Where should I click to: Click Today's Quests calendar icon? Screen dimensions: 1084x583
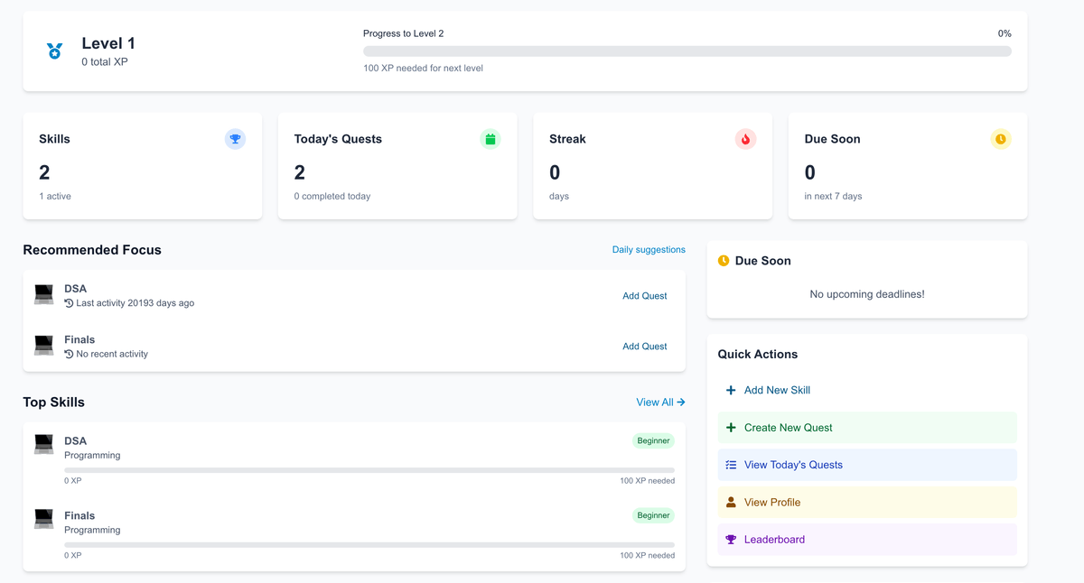[491, 139]
